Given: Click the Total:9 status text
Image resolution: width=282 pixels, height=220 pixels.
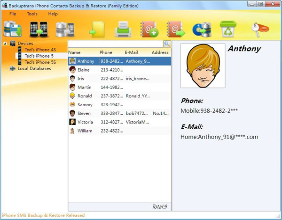Looking at the screenshot, I should coord(159,206).
